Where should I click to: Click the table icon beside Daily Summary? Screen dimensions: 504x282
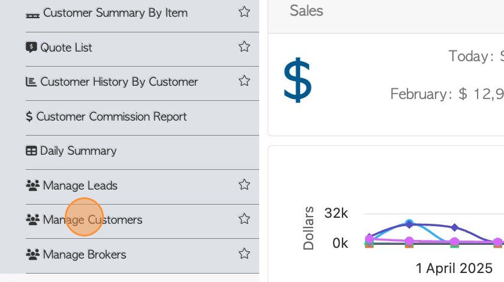tap(31, 151)
